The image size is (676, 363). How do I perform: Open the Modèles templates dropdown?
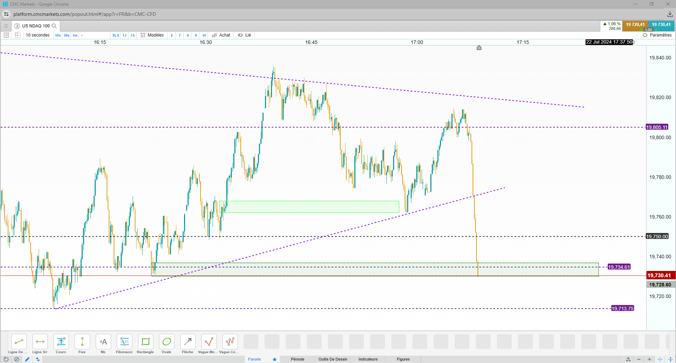coord(152,35)
